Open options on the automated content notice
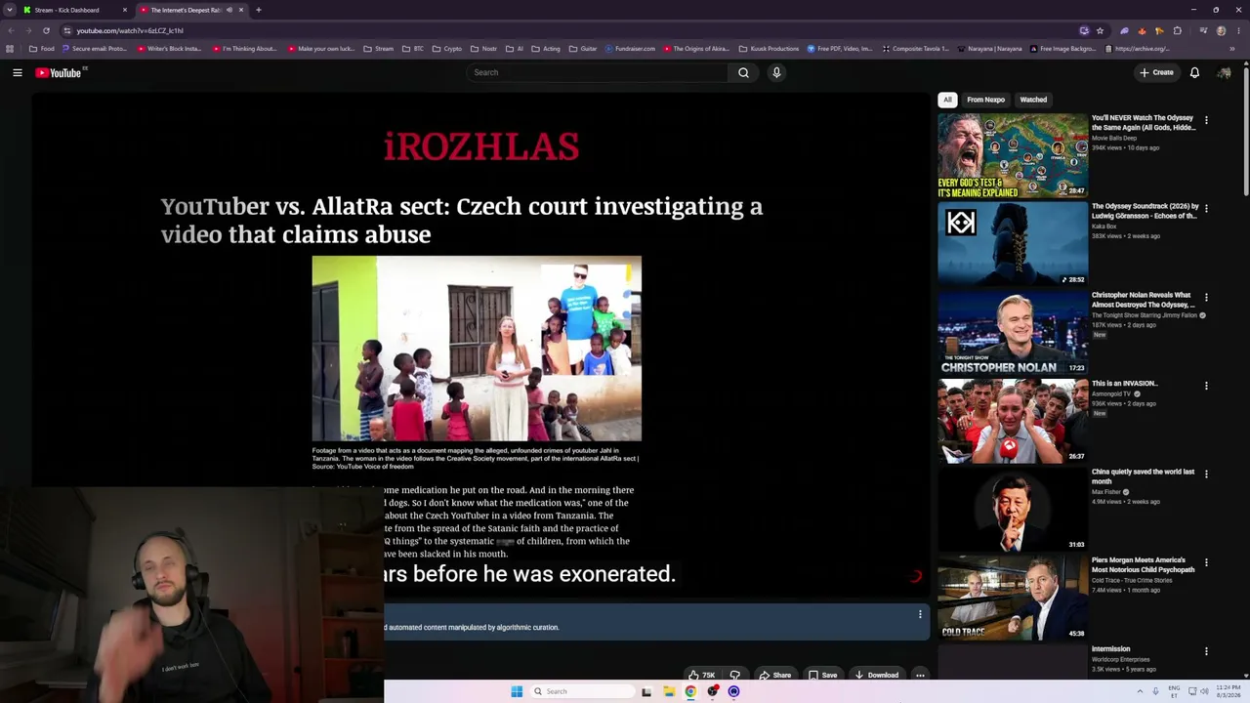This screenshot has width=1250, height=703. [x=920, y=614]
